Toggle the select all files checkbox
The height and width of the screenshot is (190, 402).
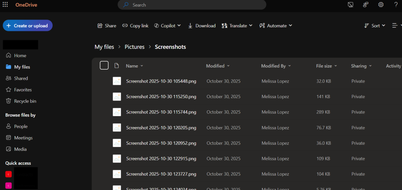(104, 65)
